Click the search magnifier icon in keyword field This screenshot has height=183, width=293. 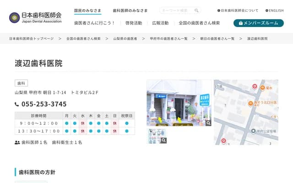196,11
